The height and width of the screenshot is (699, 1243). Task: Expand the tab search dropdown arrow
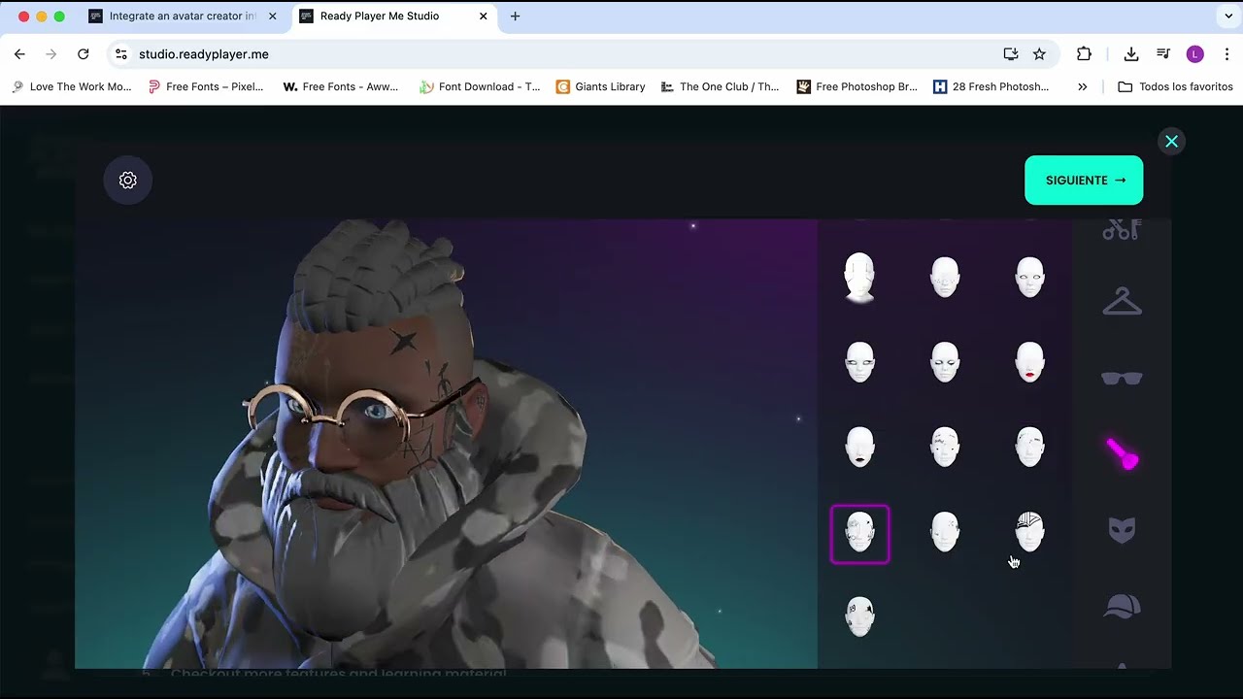point(1228,17)
